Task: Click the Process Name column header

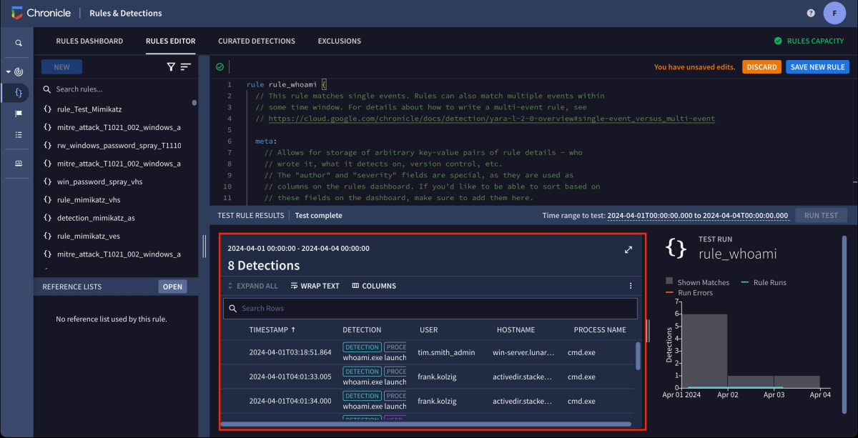Action: [x=600, y=330]
